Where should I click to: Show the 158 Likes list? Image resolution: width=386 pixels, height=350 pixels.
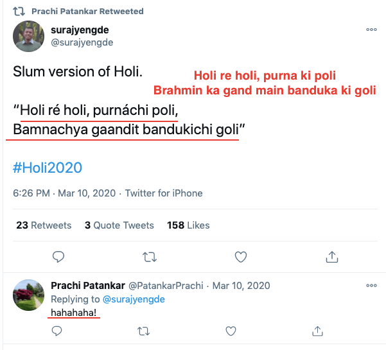pos(188,225)
